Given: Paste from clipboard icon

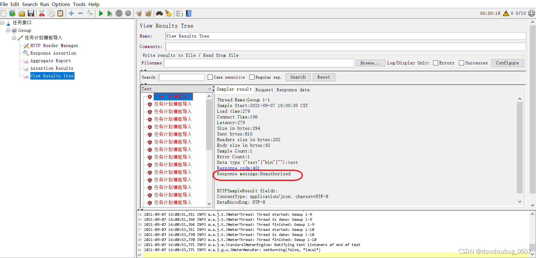Looking at the screenshot, I should (60, 13).
